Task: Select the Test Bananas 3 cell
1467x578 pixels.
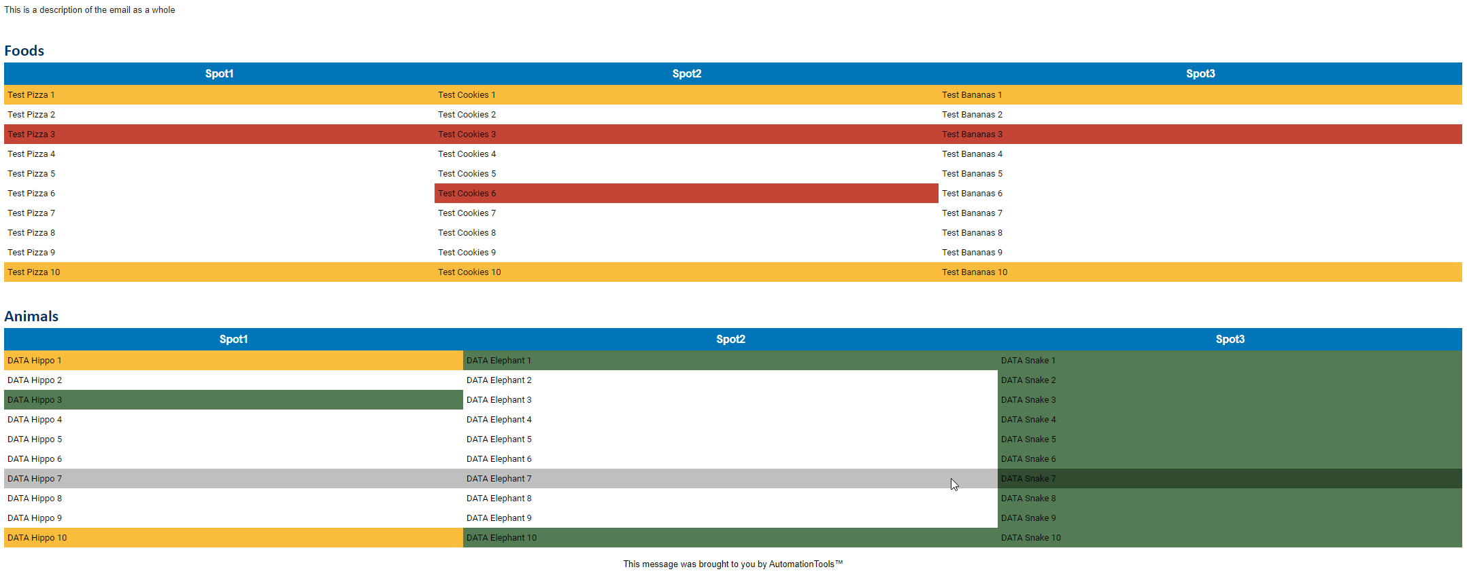Action: click(x=1200, y=134)
